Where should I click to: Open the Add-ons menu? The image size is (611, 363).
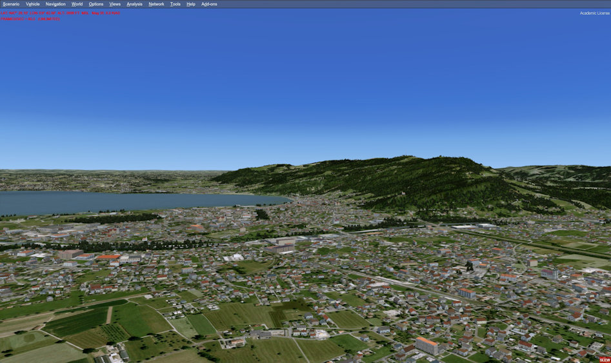(209, 4)
